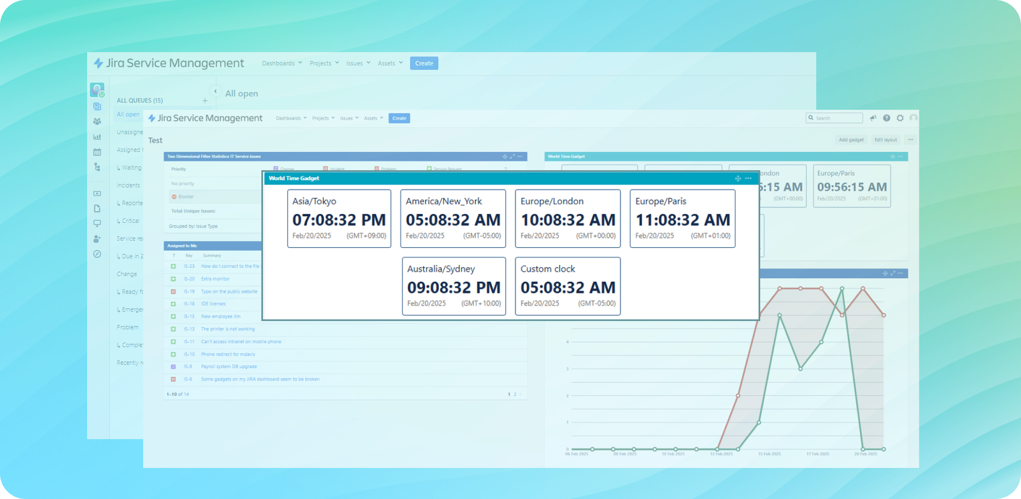
Task: Click the Summary column header
Action: coord(212,256)
